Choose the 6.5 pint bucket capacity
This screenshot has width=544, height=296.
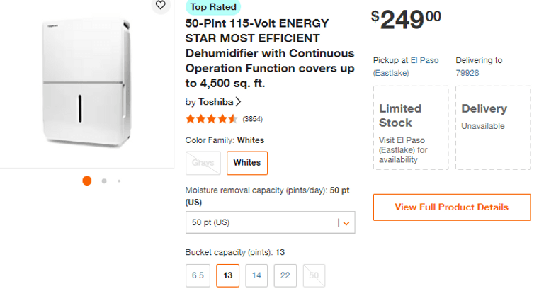pyautogui.click(x=197, y=275)
